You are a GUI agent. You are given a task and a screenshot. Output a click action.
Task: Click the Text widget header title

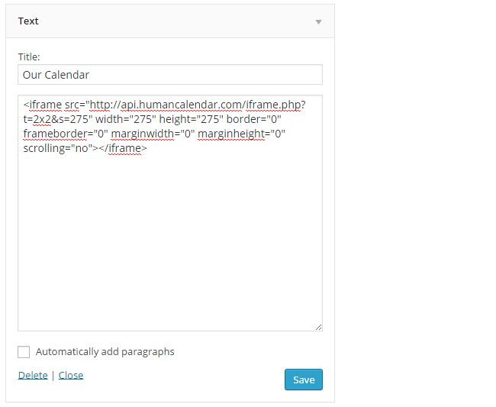tap(28, 21)
